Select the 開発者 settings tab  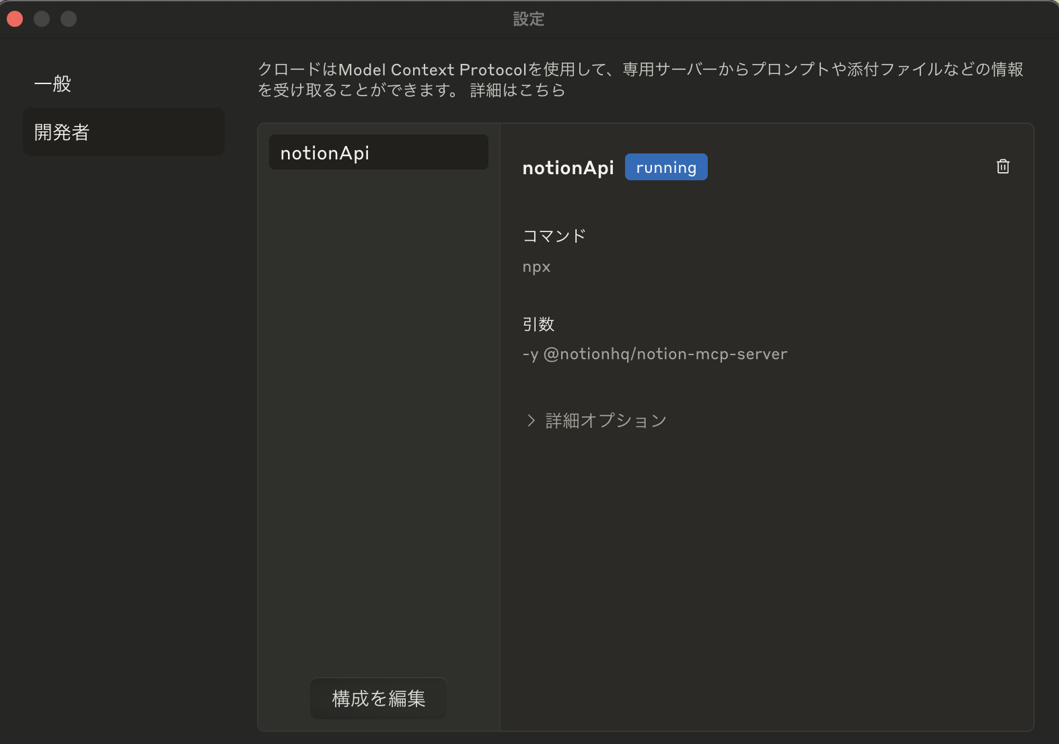tap(124, 132)
